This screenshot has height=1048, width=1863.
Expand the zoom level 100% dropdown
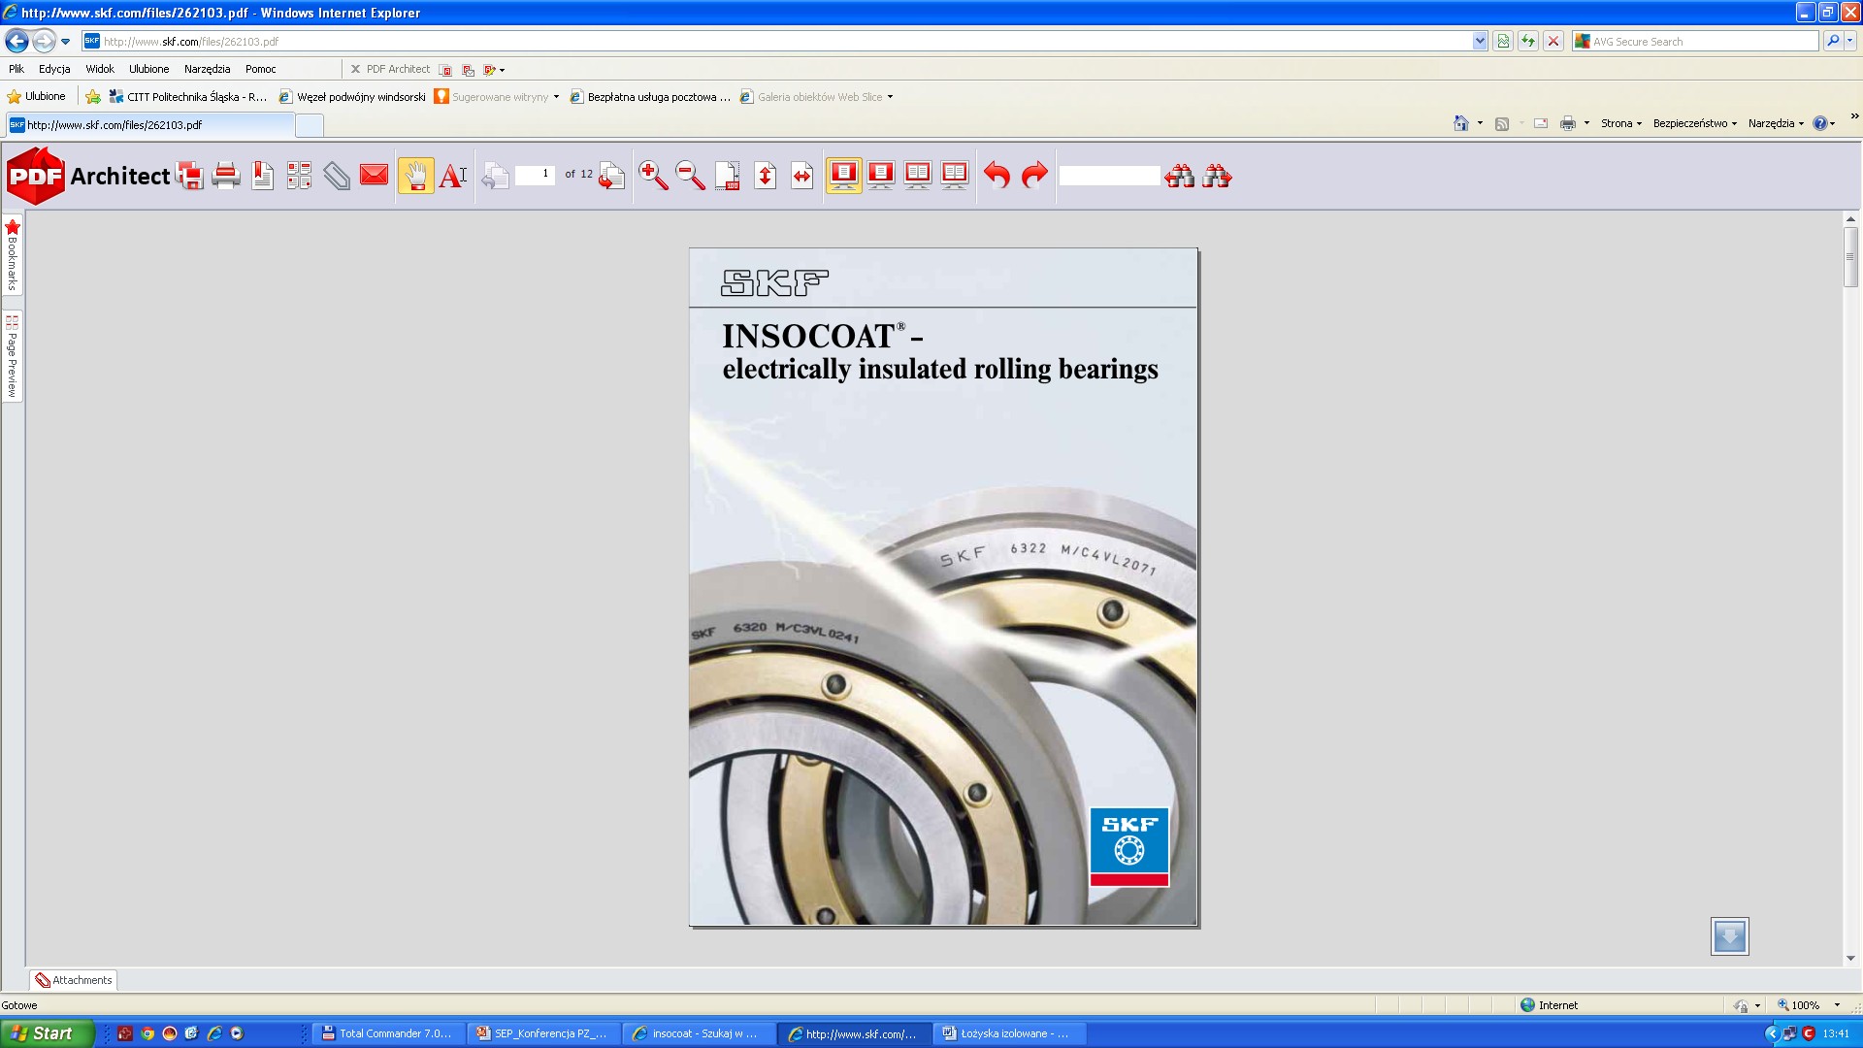[x=1837, y=1005]
